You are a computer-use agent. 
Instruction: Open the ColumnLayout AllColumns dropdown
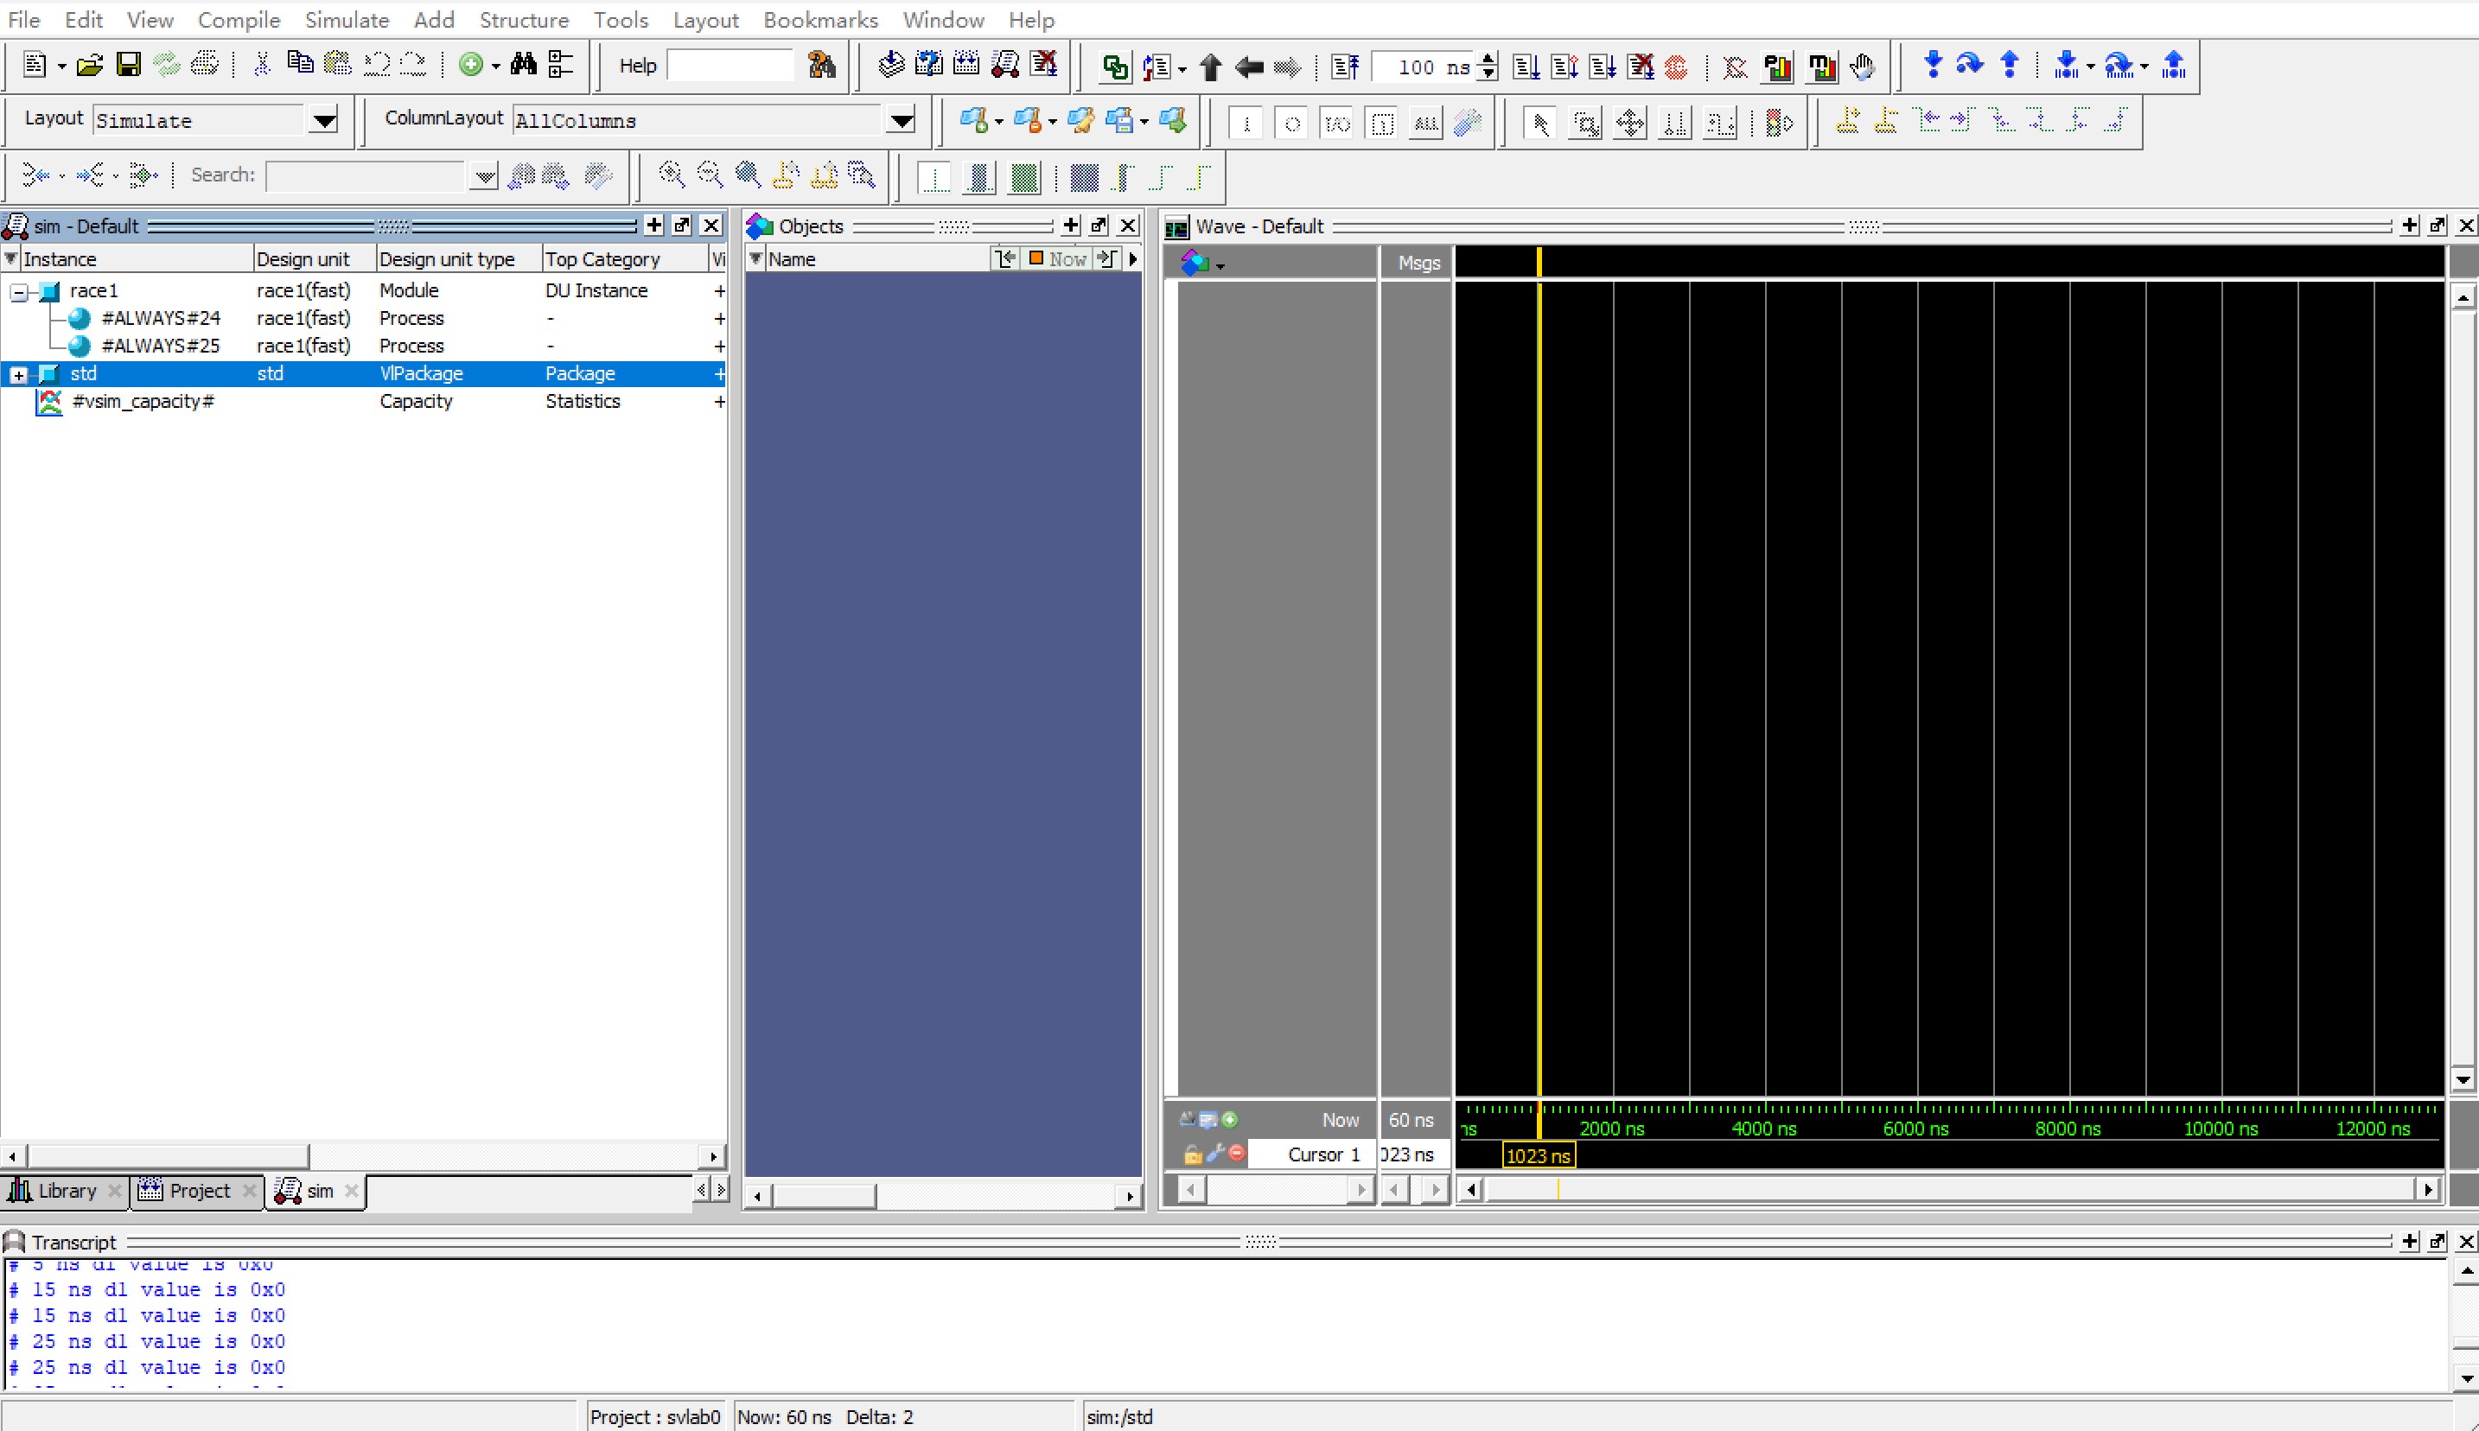(x=901, y=121)
